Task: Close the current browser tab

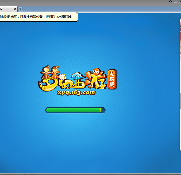Action: coord(15,9)
